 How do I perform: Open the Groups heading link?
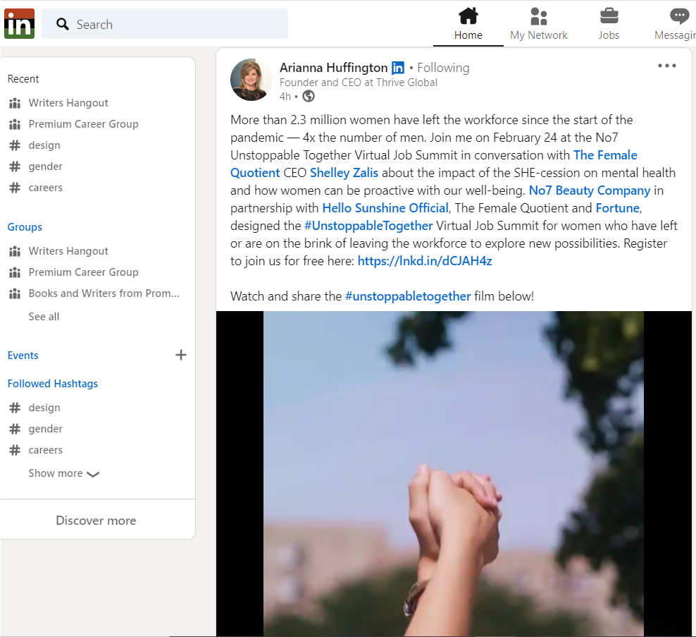coord(25,226)
